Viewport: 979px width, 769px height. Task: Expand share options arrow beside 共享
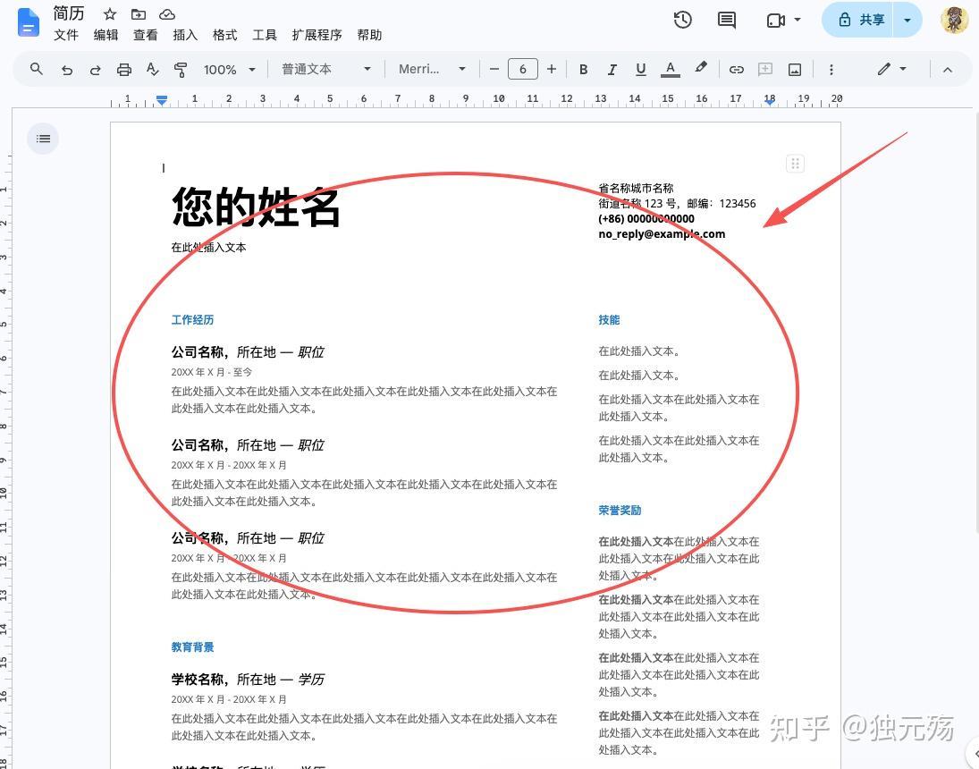pyautogui.click(x=907, y=20)
